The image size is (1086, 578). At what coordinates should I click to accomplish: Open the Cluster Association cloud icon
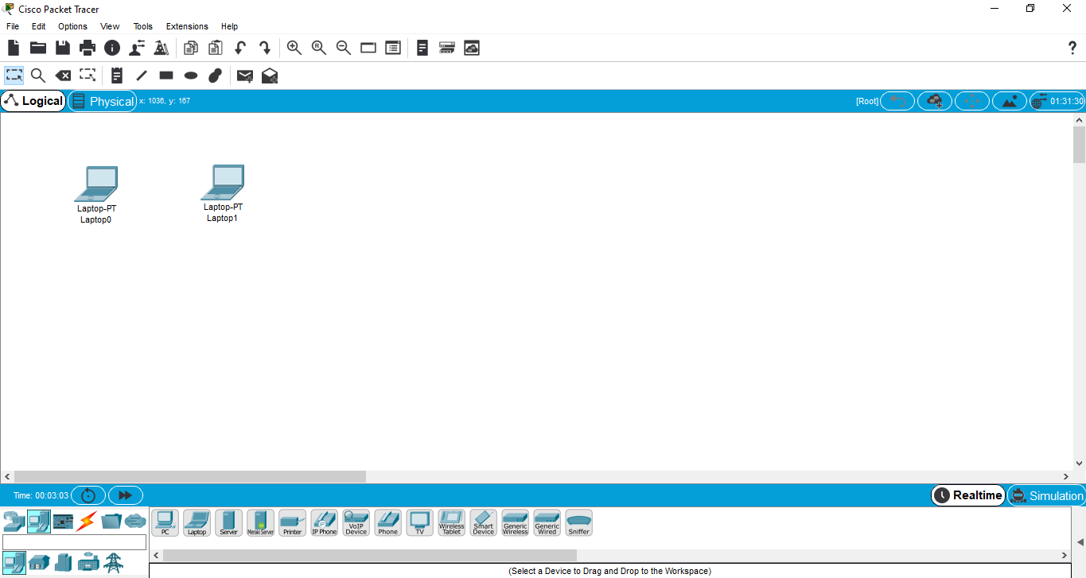tap(472, 48)
